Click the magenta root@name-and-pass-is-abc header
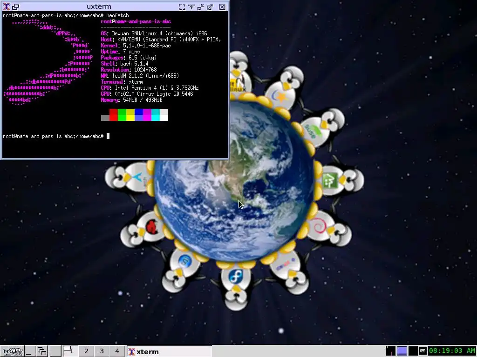This screenshot has height=357, width=477. click(136, 21)
